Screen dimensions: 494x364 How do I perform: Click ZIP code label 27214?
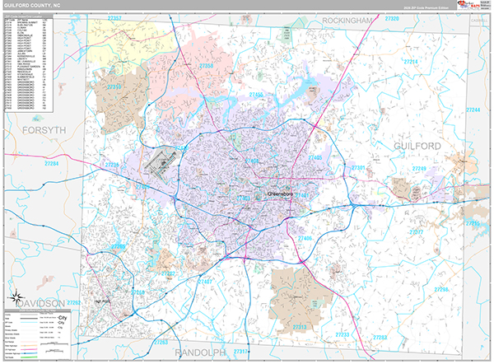411,62
